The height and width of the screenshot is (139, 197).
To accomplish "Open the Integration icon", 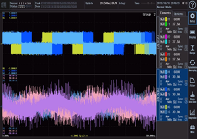I will (x=192, y=113).
